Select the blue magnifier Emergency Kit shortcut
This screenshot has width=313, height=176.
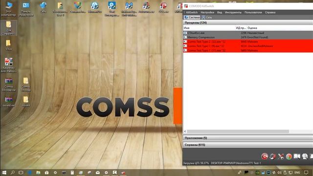pyautogui.click(x=112, y=9)
